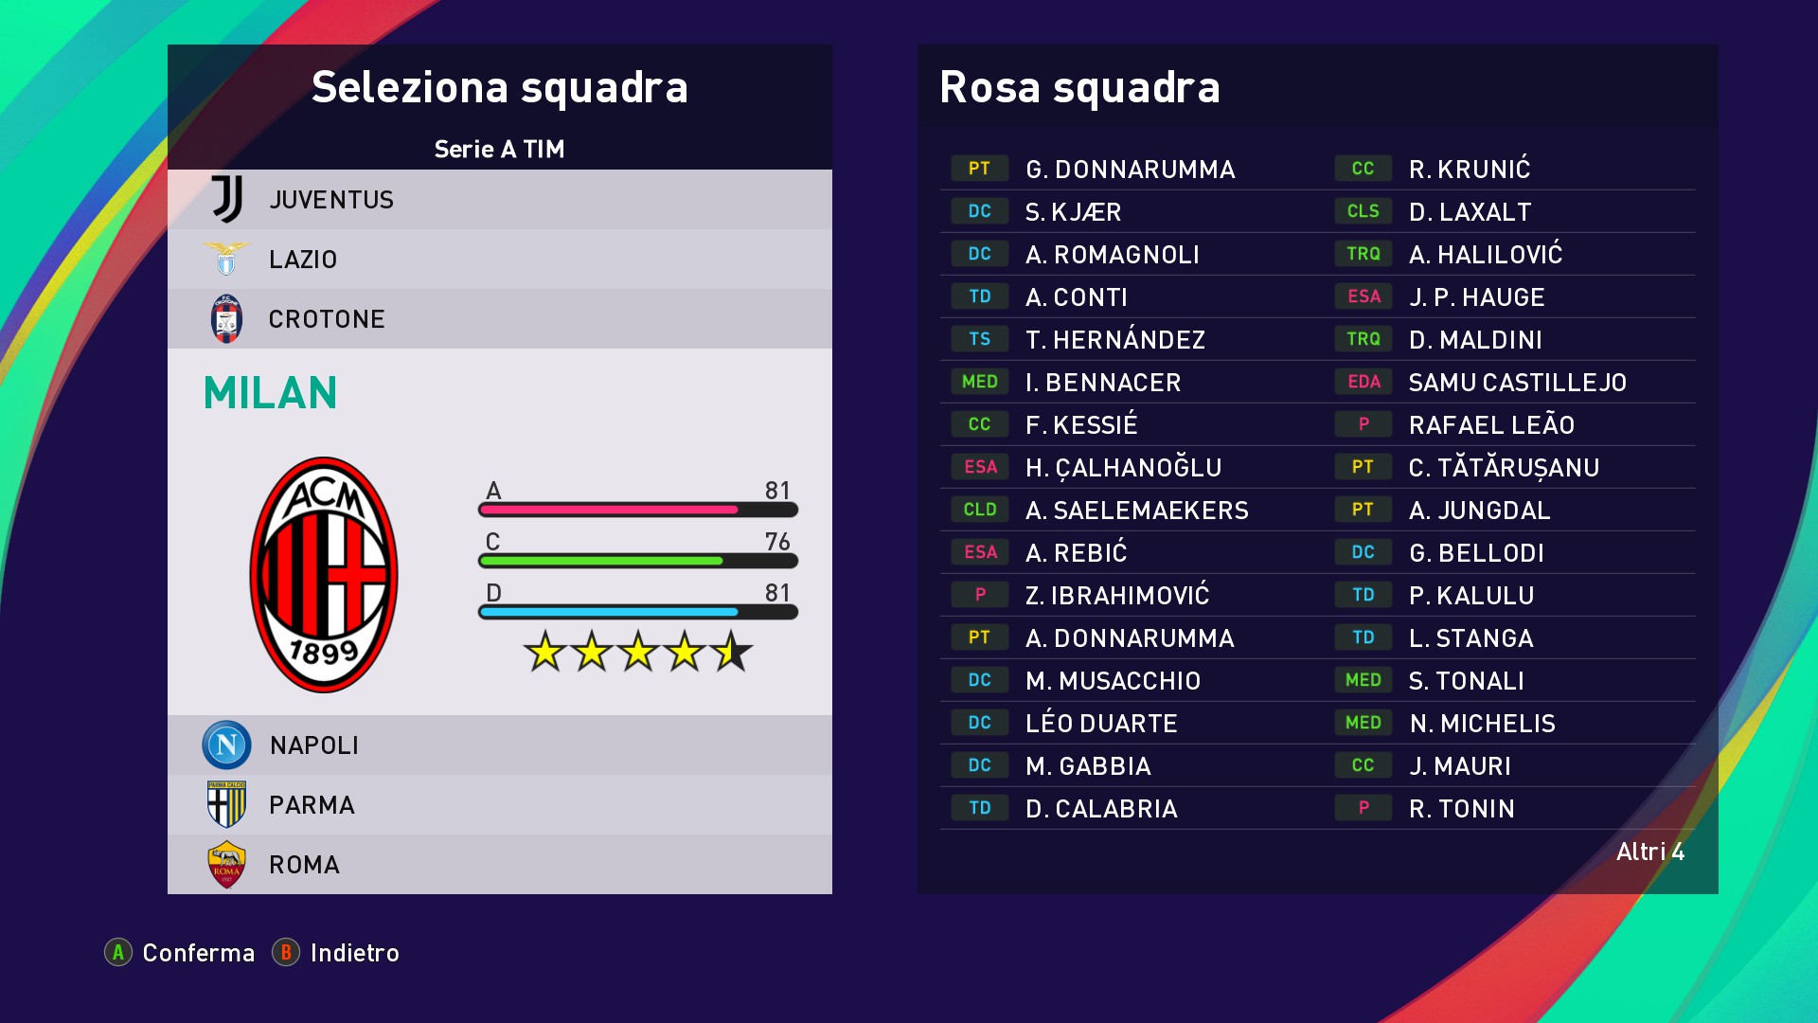Select the Crotone club badge

point(226,319)
